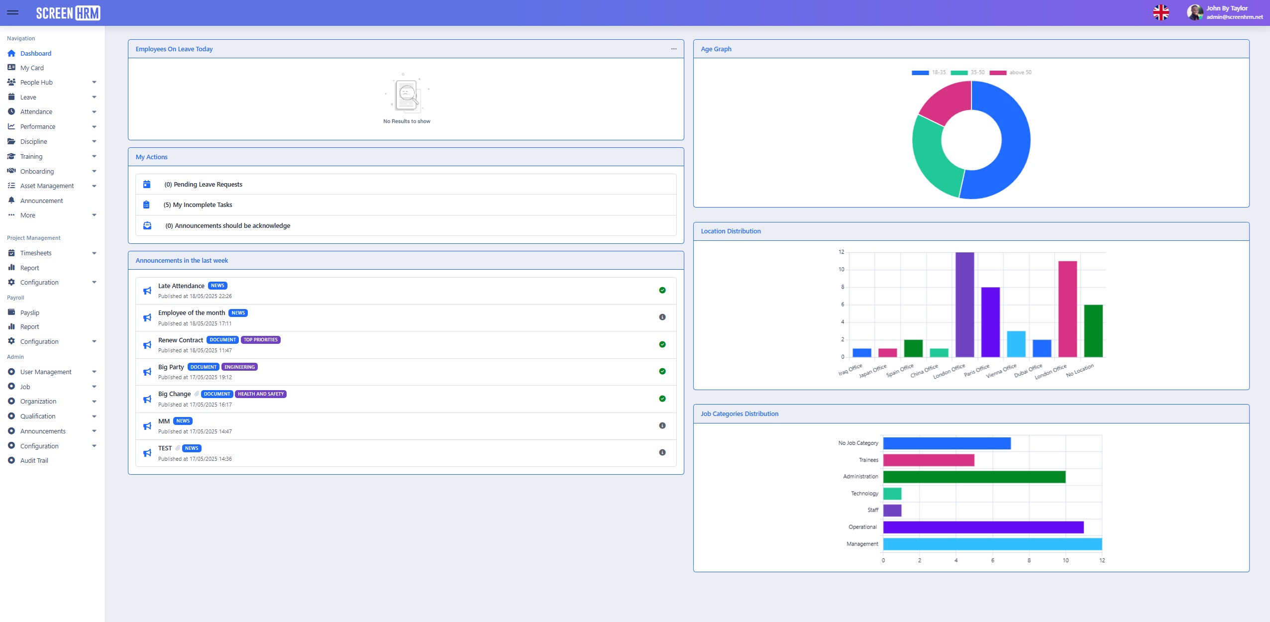Toggle the green acknowledged check on Renew Contract

[x=662, y=344]
